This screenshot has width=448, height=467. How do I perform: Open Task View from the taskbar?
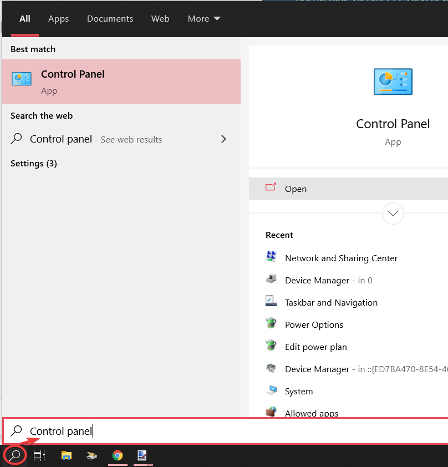39,455
